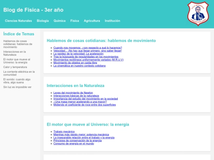
Task: Jump to Hablemos de cosas cotidianas in sidebar index
Action: [18, 44]
